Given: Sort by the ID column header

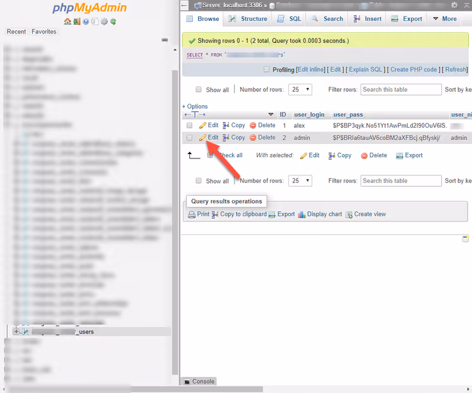Looking at the screenshot, I should tap(283, 114).
